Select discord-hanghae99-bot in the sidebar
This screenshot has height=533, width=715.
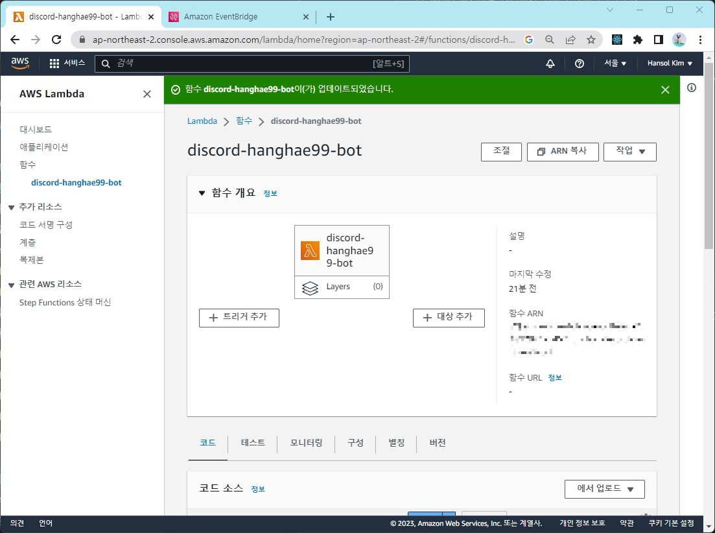click(x=76, y=183)
